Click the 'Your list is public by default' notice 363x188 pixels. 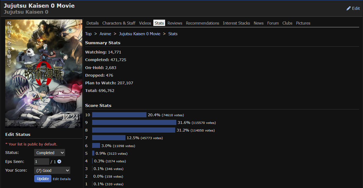tap(31, 144)
